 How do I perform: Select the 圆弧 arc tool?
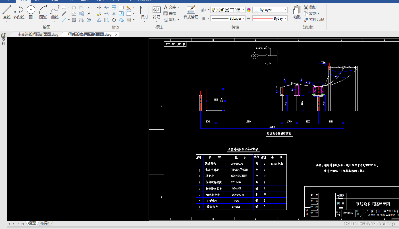coord(43,13)
